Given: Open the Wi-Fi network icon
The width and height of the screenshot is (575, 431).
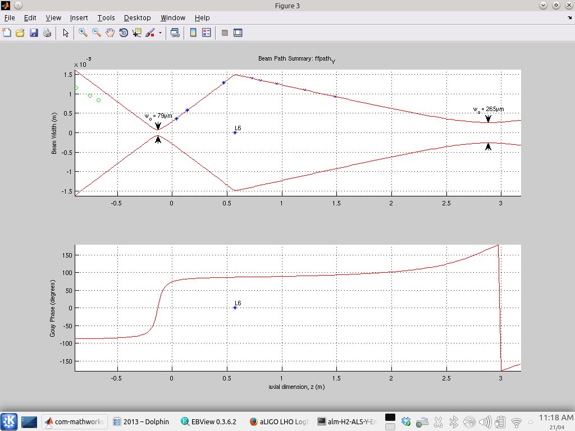Looking at the screenshot, I should (517, 423).
